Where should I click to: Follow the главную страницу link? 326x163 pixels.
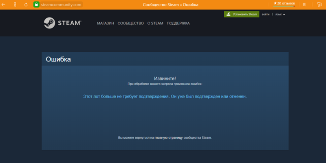[x=169, y=138]
